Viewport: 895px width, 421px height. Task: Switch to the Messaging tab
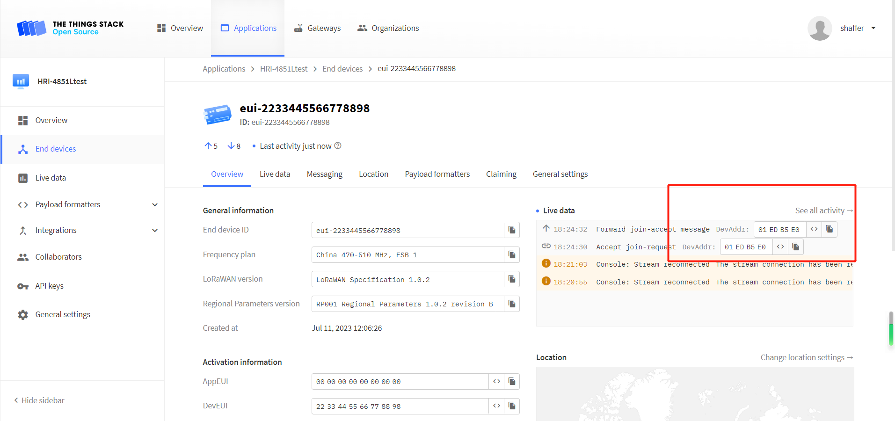point(324,174)
